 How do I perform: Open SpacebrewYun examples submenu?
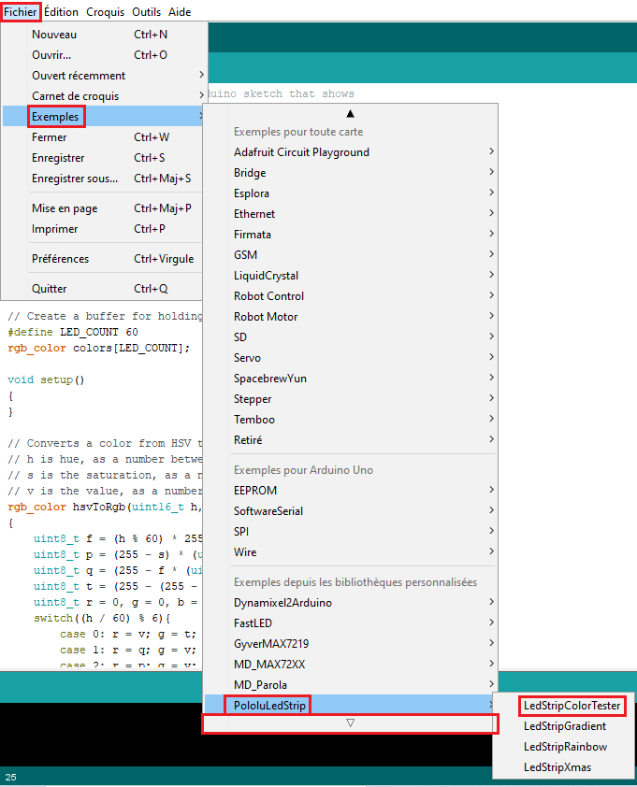point(350,379)
